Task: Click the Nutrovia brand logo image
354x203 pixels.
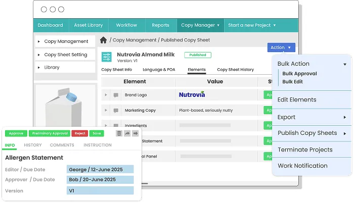Action: 192,94
